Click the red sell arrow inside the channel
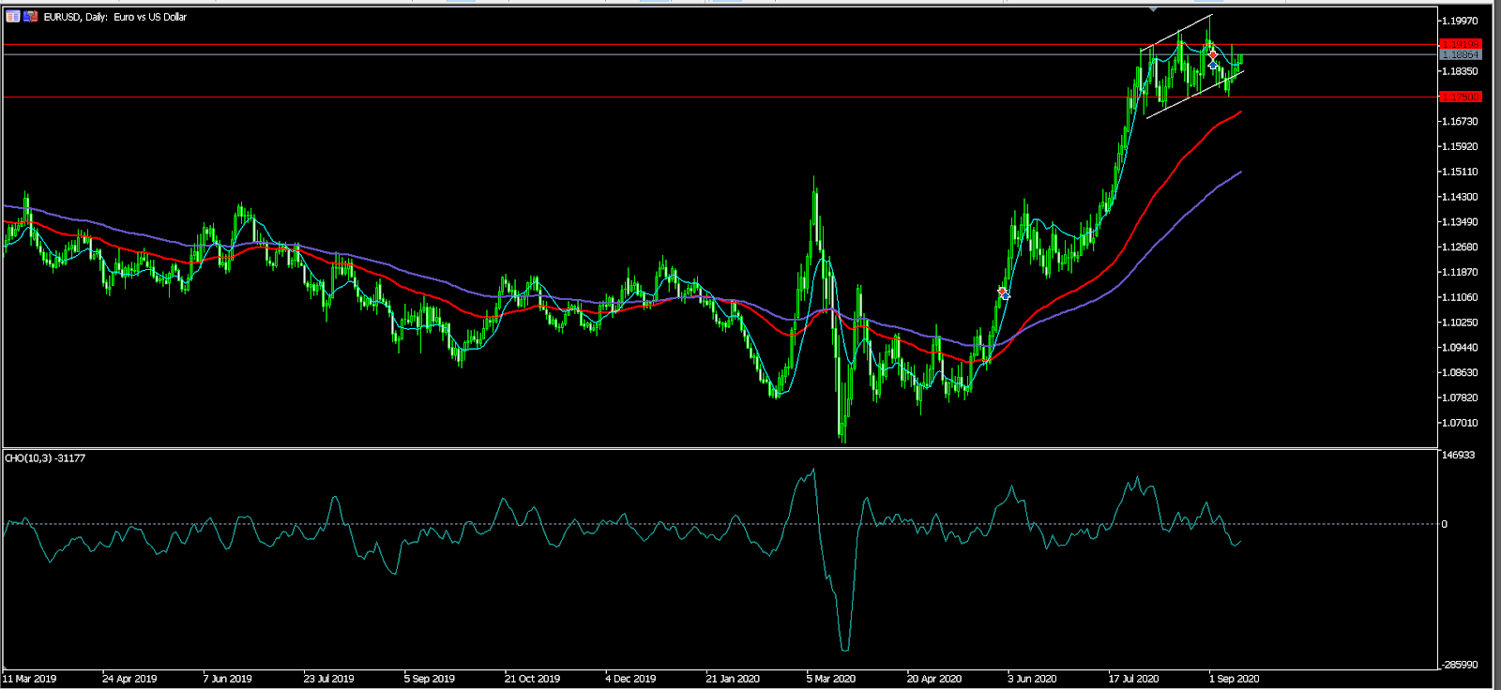 point(1213,54)
